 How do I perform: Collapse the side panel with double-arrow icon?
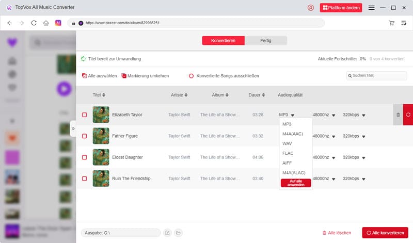point(73,128)
